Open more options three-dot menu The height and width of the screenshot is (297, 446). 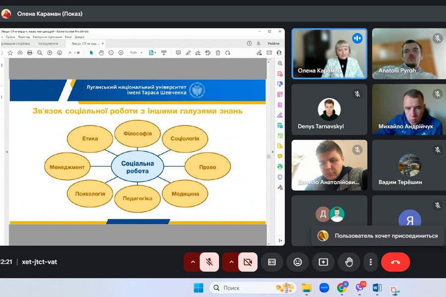(x=371, y=262)
